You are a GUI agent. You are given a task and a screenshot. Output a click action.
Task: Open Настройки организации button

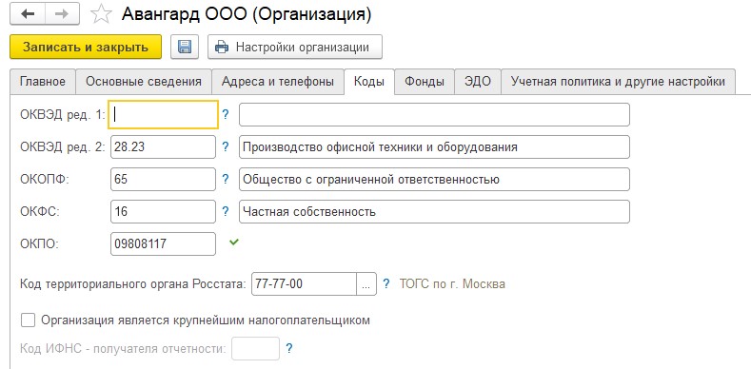(294, 47)
